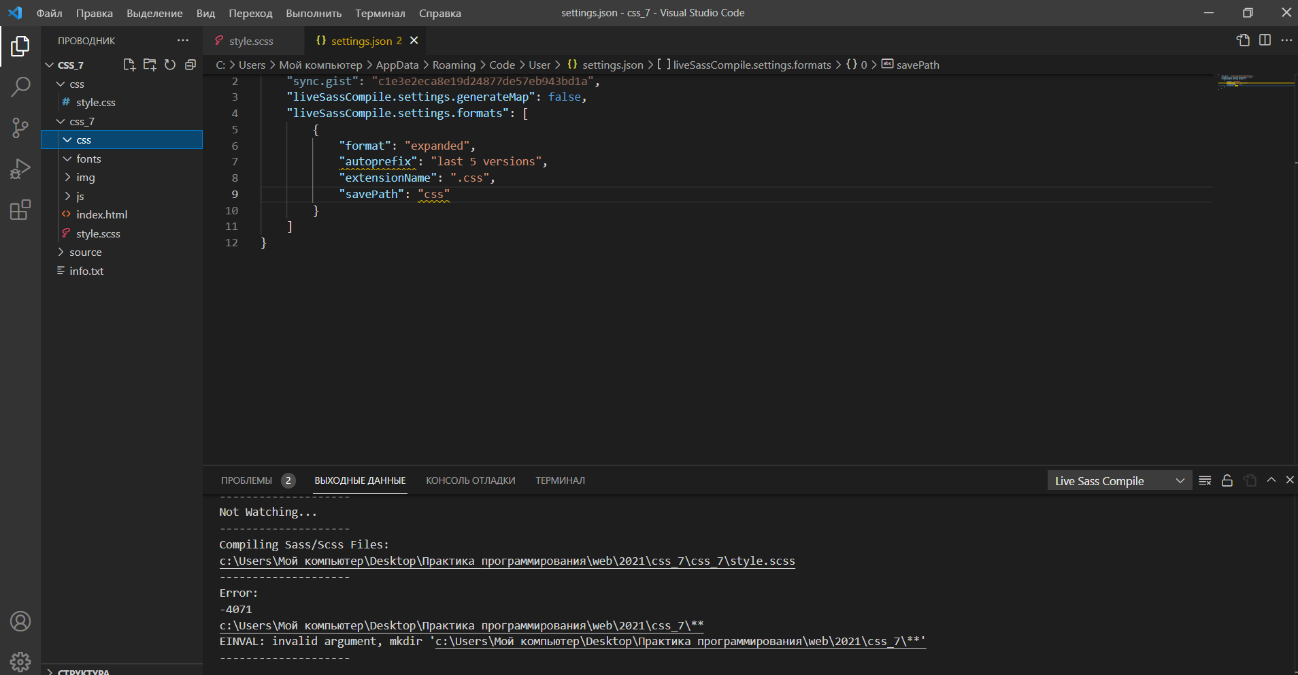
Task: Collapse the css_7 subfolder
Action: (61, 121)
